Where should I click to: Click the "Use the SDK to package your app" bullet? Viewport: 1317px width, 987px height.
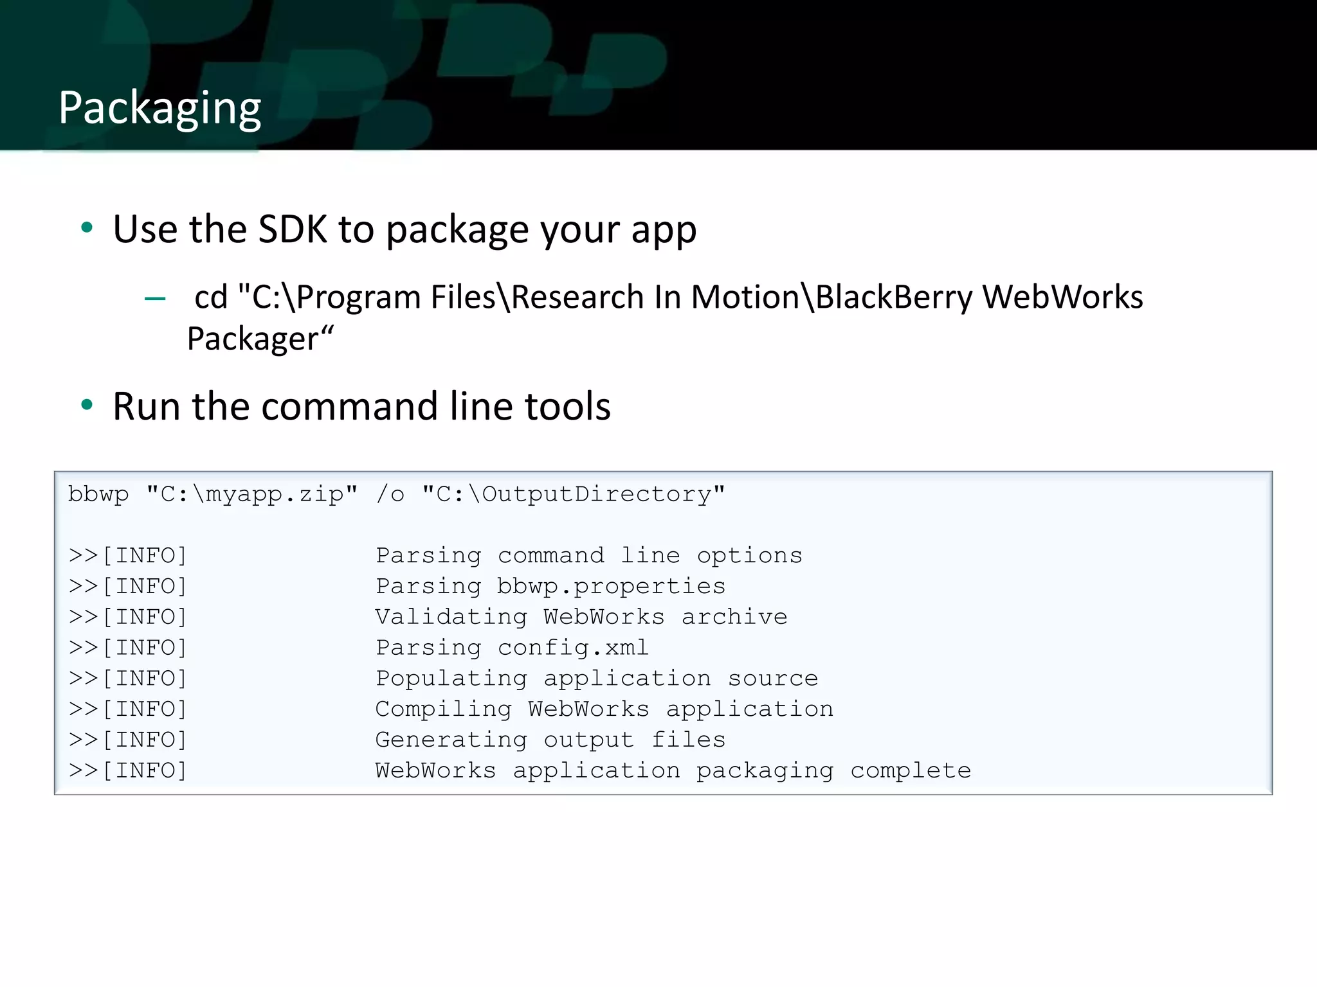pos(404,229)
